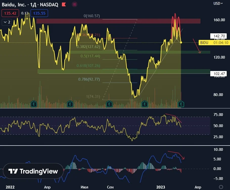Open the September earnings E marker
This screenshot has height=190, width=230.
pyautogui.click(x=109, y=104)
